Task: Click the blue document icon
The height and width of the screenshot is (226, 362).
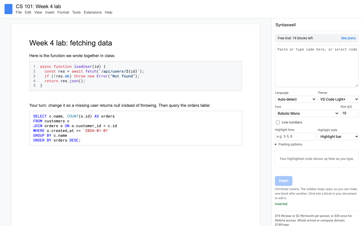Action: pyautogui.click(x=8, y=9)
